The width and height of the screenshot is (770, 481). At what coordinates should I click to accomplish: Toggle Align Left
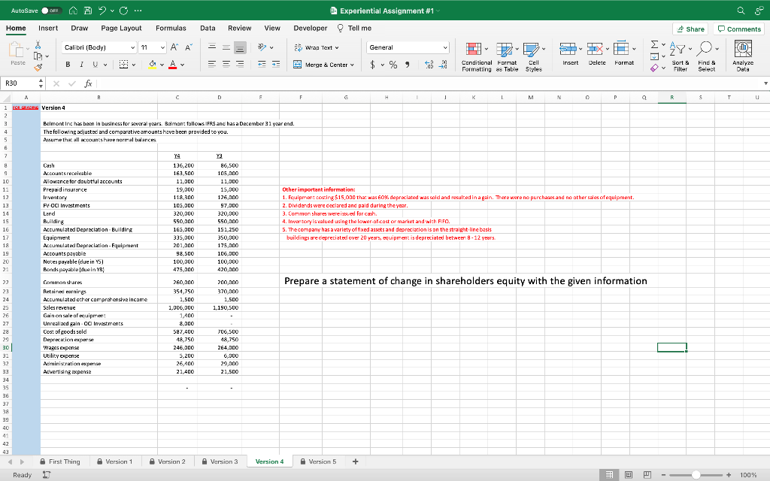[x=211, y=64]
